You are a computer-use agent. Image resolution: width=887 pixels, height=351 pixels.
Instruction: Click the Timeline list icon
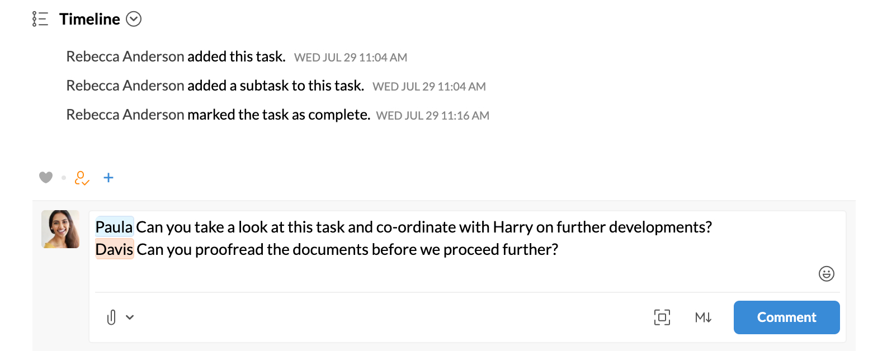pyautogui.click(x=40, y=19)
